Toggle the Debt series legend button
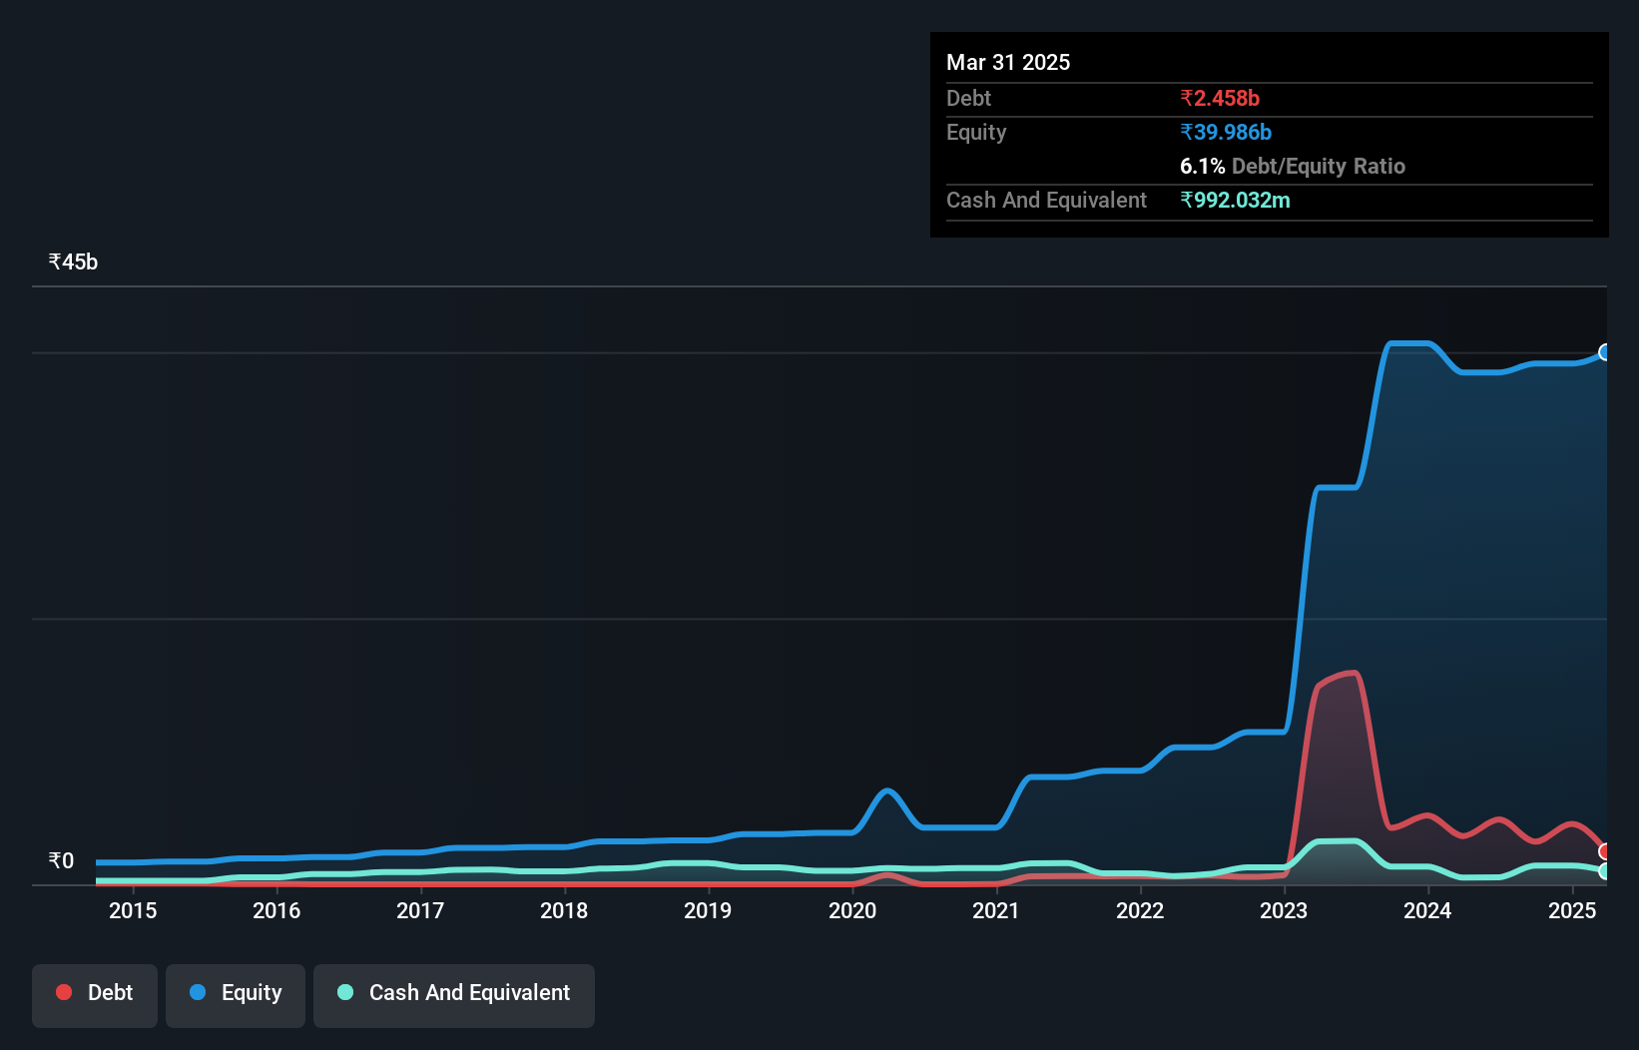 coord(95,995)
